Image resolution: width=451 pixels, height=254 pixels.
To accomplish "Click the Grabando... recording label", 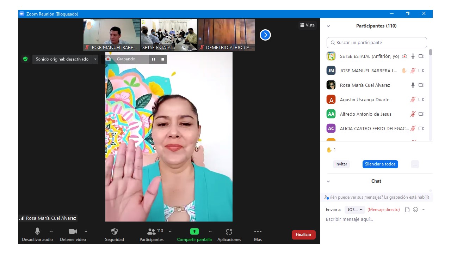I will coord(128,59).
